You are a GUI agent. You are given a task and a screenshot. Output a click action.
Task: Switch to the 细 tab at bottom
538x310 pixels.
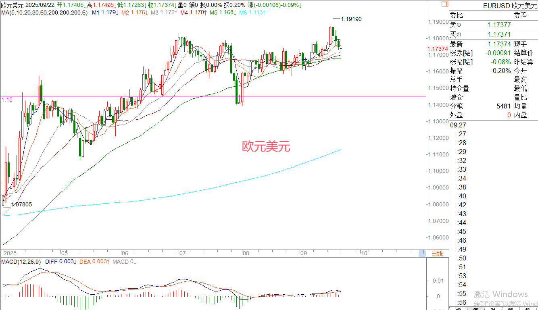(476, 309)
